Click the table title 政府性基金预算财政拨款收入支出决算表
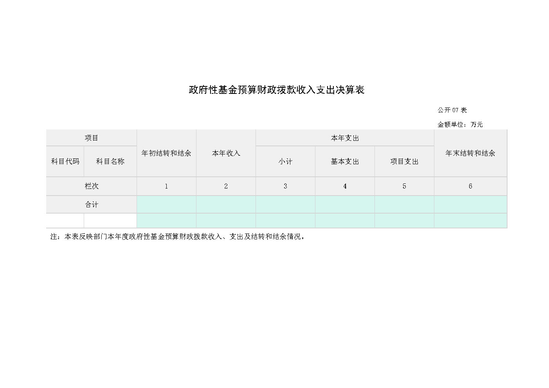549x388 pixels. [x=276, y=90]
